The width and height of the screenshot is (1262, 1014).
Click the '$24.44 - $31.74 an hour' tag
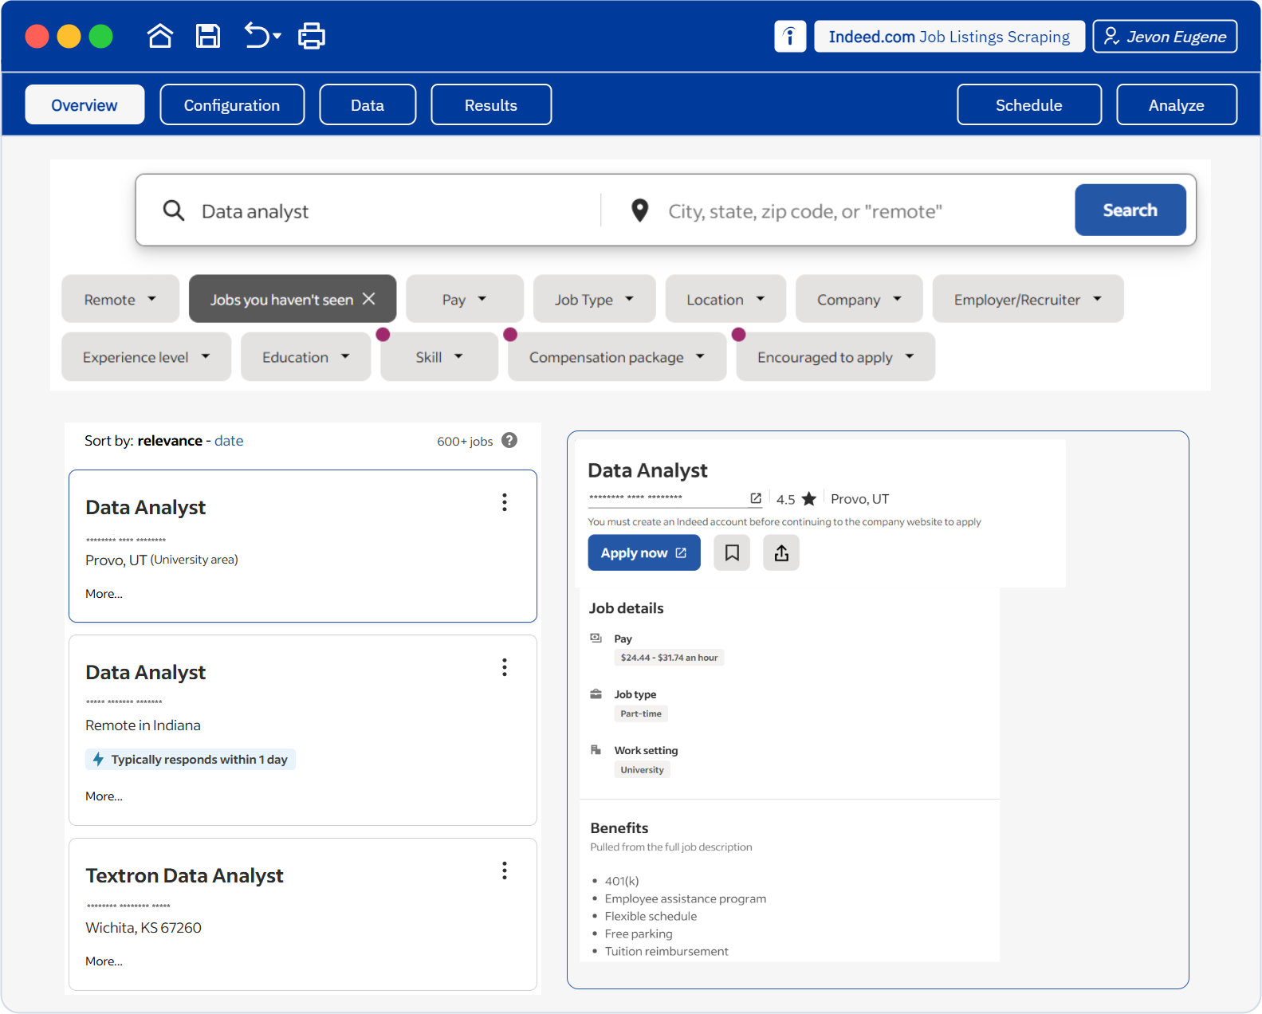tap(669, 658)
